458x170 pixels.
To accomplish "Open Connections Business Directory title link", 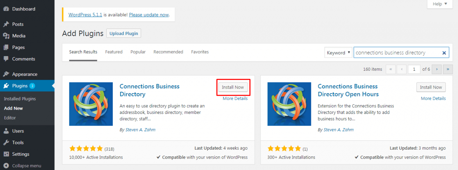I will (x=150, y=90).
